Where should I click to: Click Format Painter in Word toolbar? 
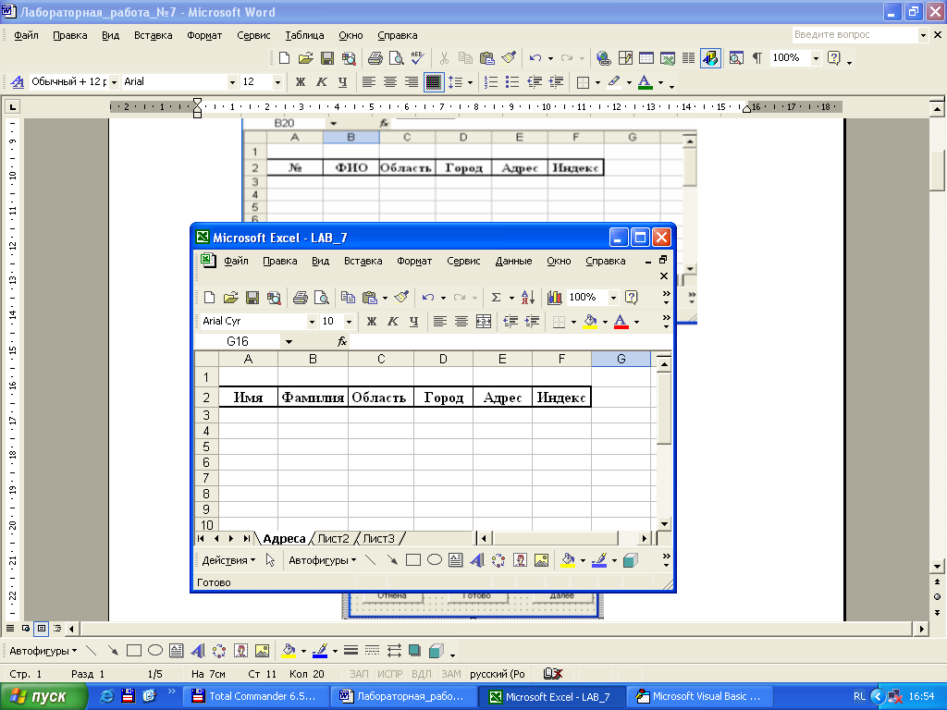pos(510,58)
